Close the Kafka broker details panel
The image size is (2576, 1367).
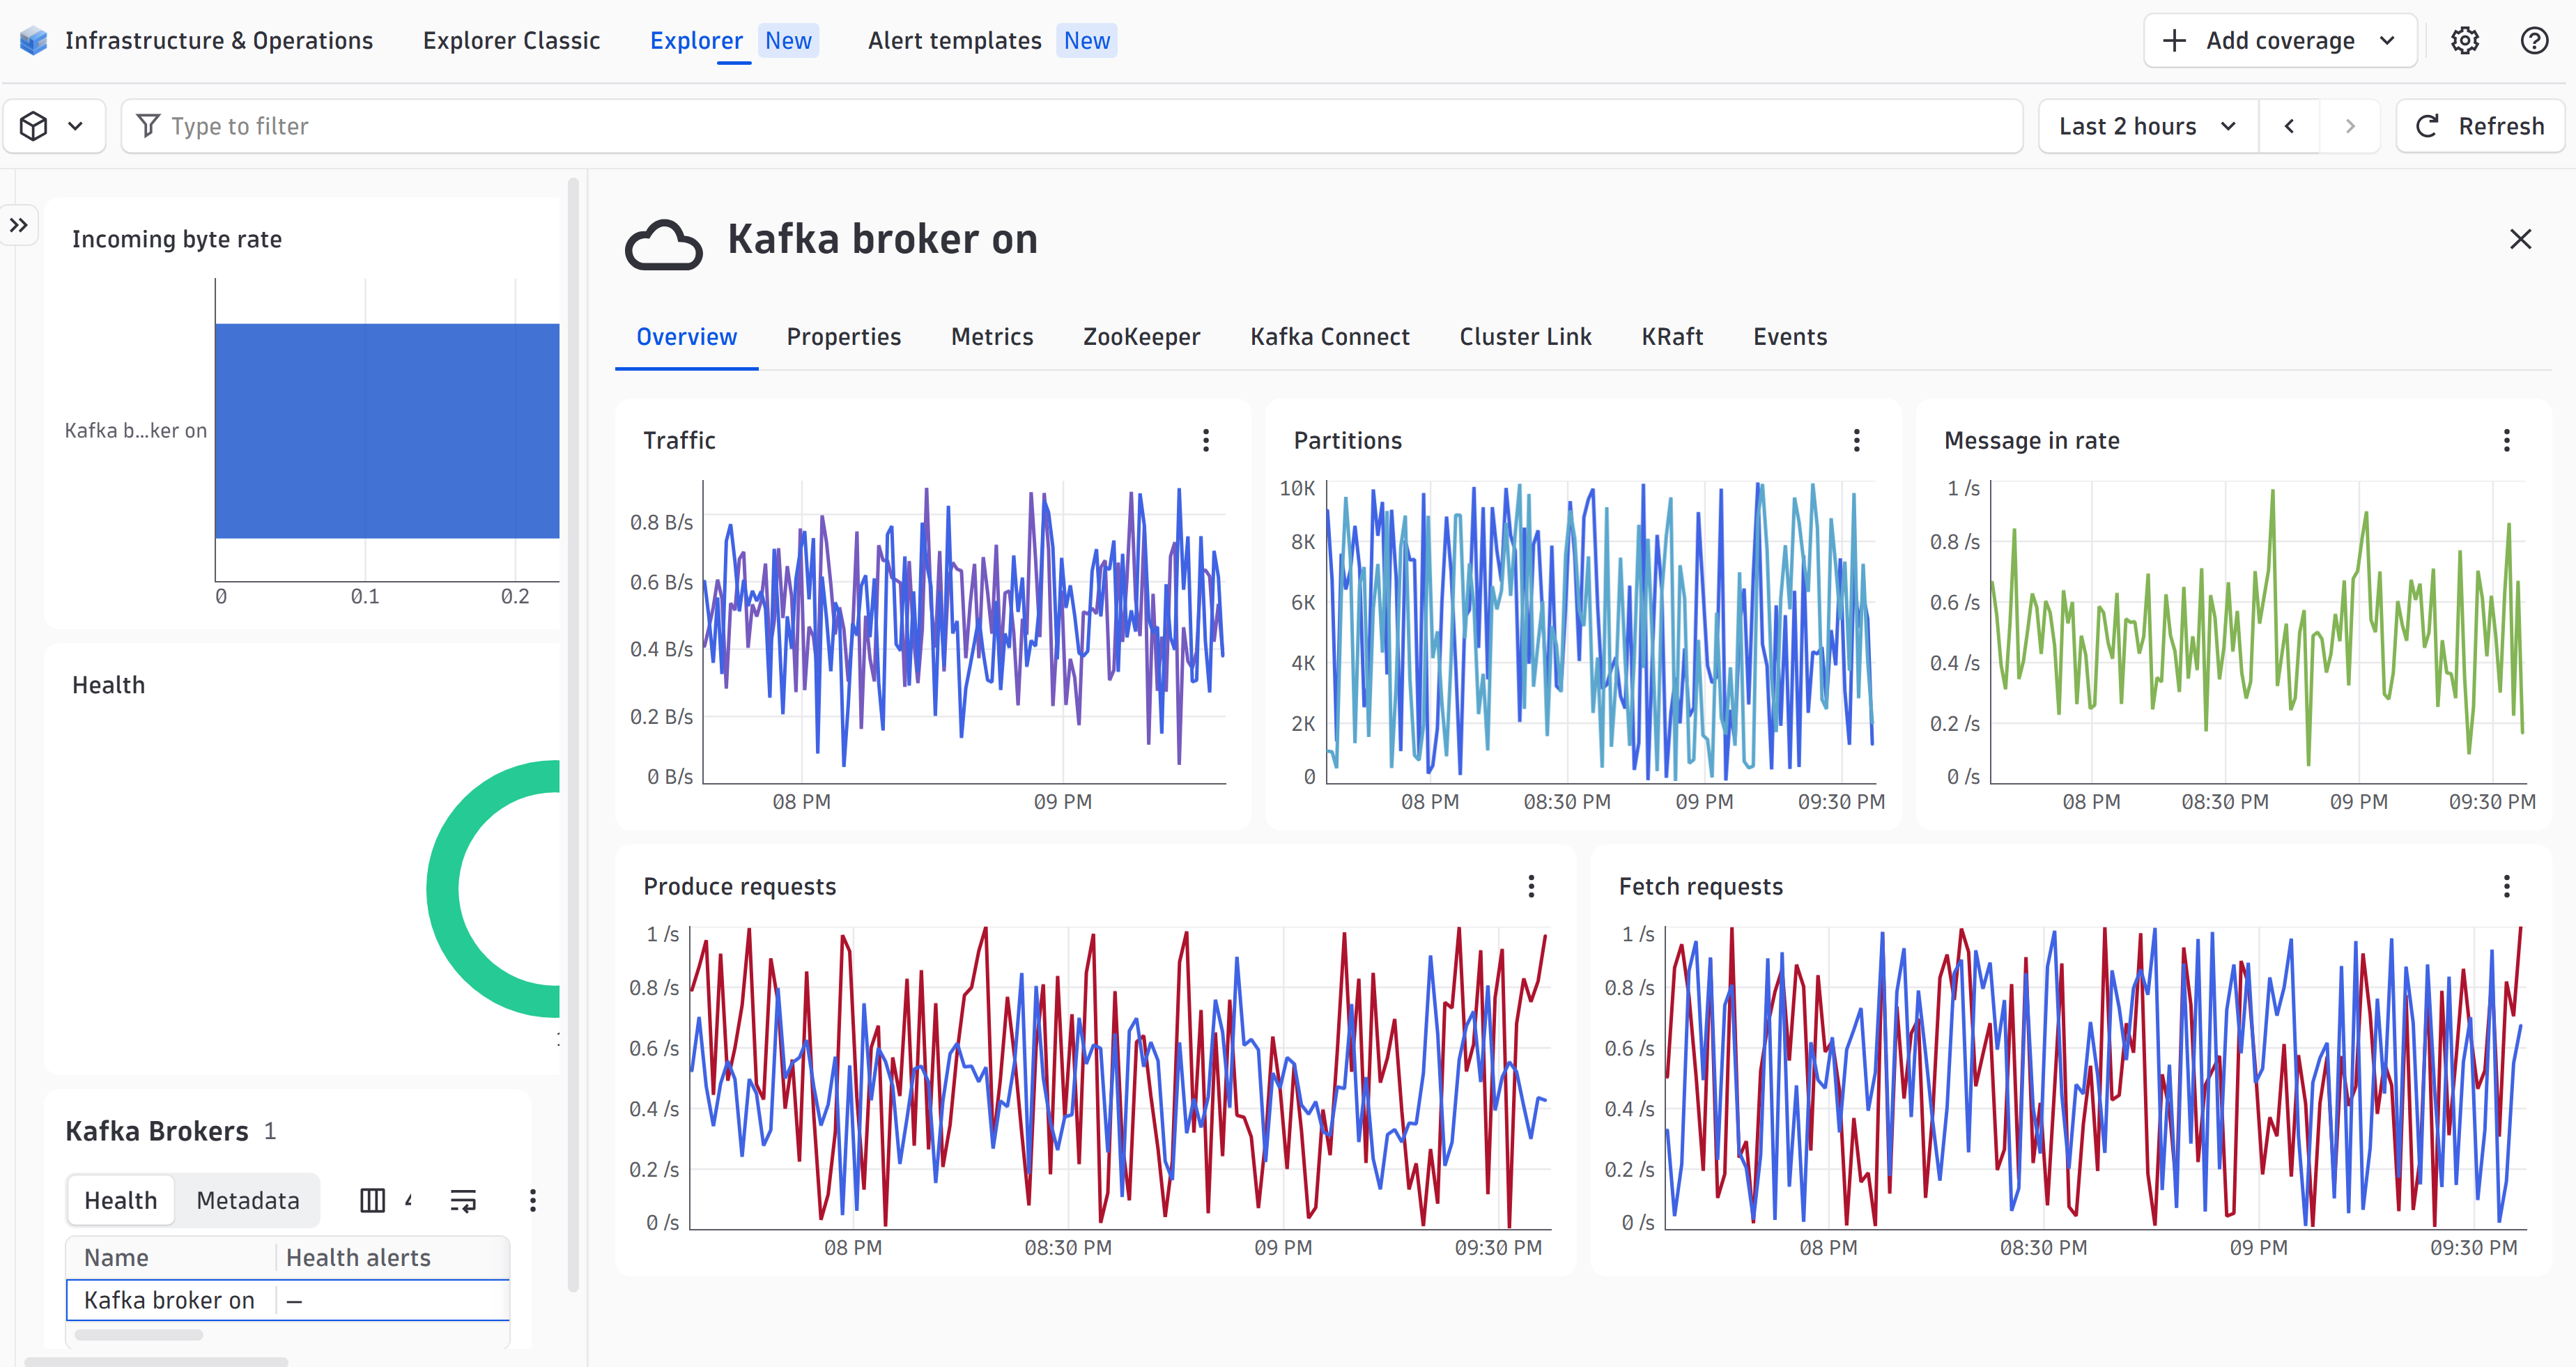[x=2520, y=239]
